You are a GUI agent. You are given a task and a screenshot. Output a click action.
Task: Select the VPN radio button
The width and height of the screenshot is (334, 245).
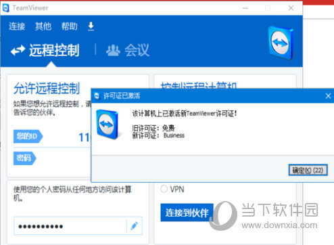164,189
